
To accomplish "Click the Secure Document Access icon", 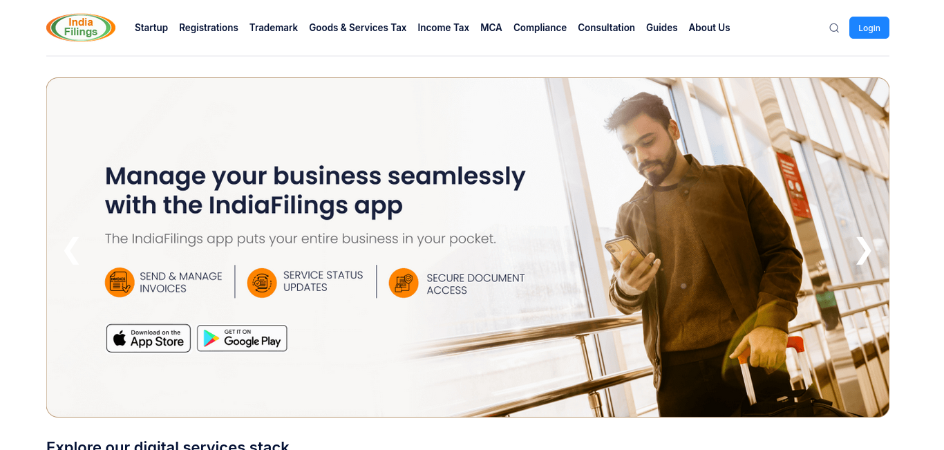I will pos(404,283).
